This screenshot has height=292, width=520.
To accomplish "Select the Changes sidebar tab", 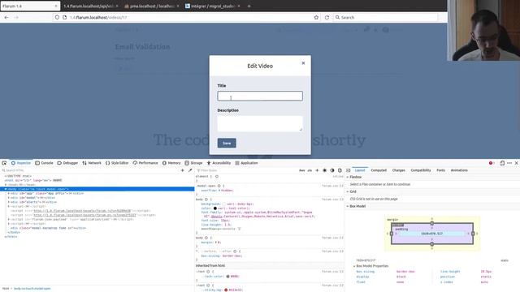I will click(x=399, y=170).
